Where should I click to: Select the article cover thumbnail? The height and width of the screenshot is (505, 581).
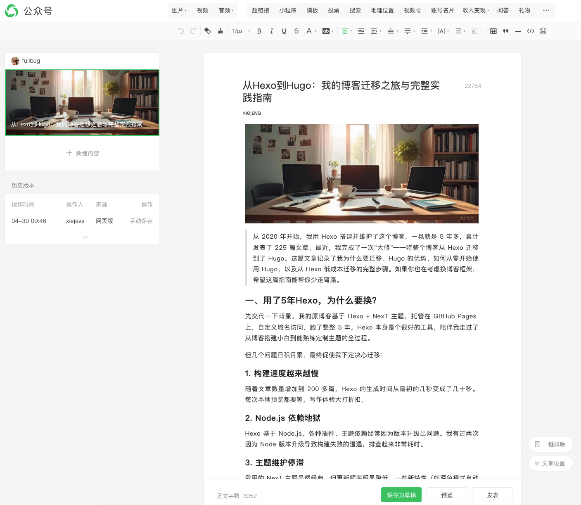(82, 102)
